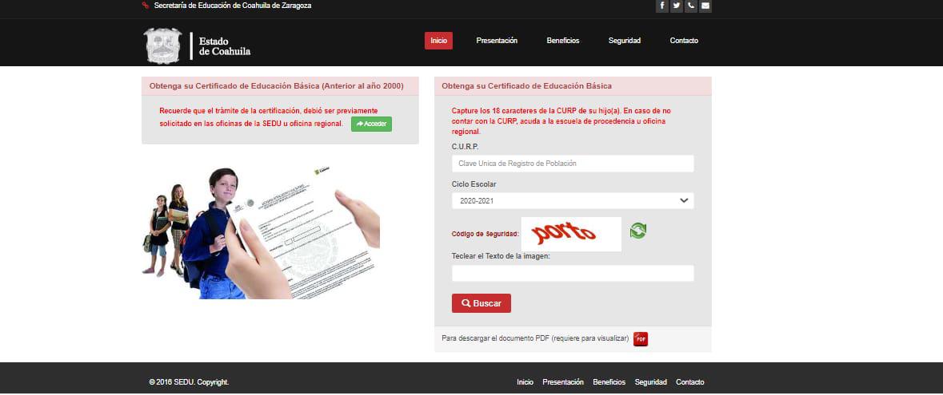This screenshot has width=943, height=395.
Task: Refresh the security code captcha
Action: (637, 231)
